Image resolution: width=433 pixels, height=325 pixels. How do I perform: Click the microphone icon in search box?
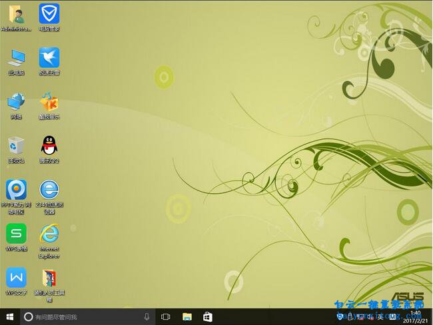coord(147,317)
